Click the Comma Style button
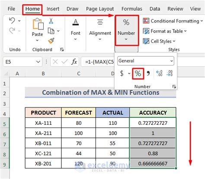Image resolution: width=205 pixels, height=179 pixels. tap(148, 73)
